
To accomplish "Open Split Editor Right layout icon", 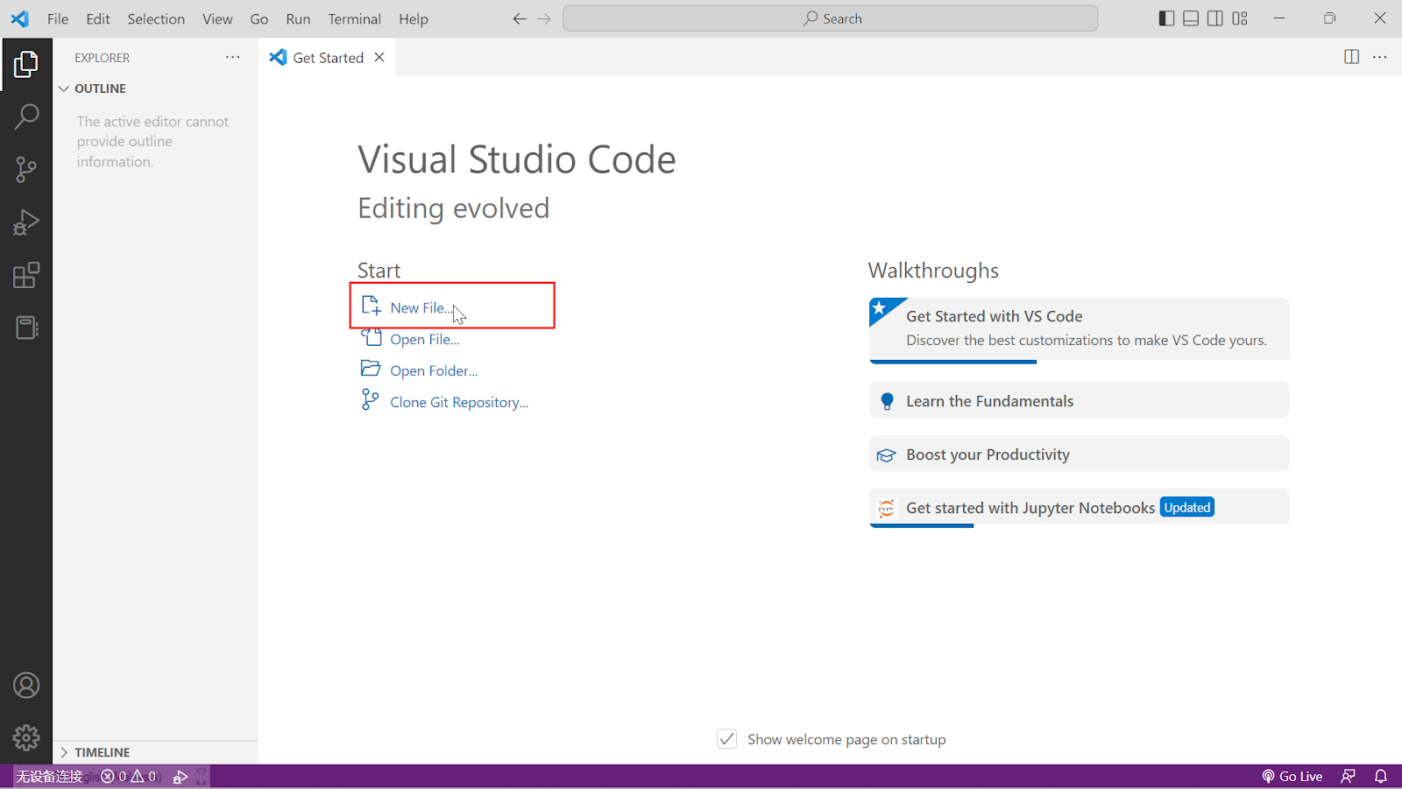I will (1350, 57).
